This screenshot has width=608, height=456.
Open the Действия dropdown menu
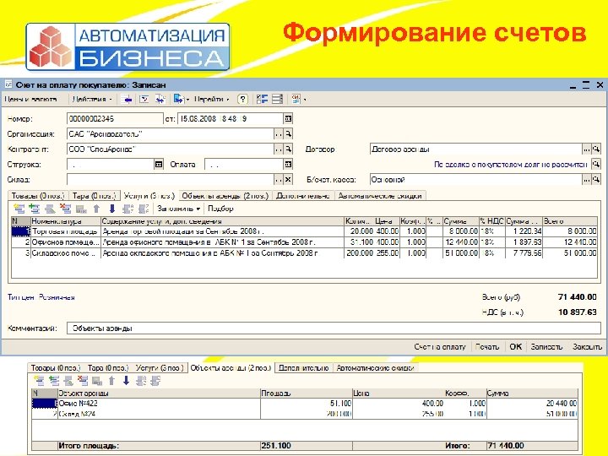[x=92, y=100]
